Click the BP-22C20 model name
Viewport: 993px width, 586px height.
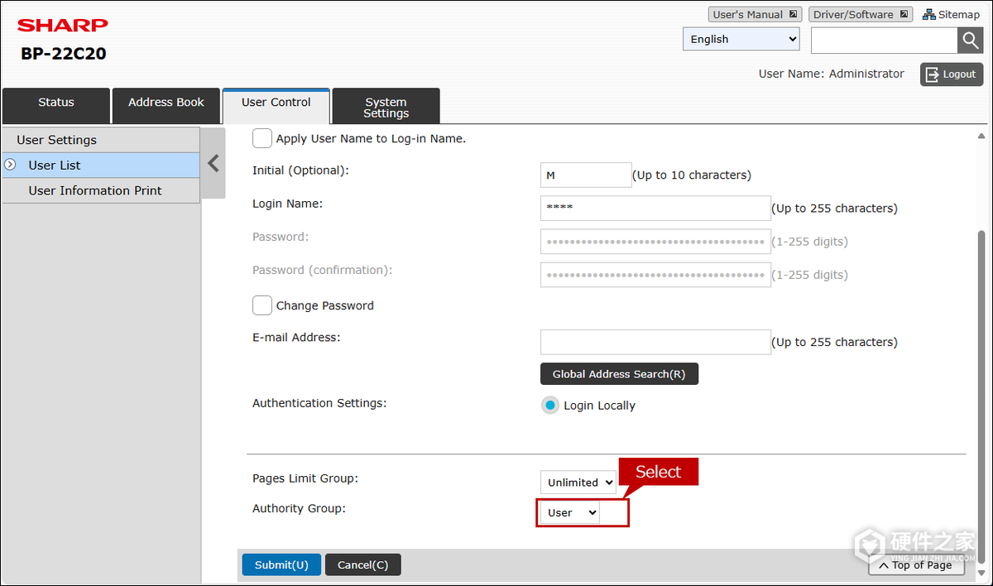click(64, 54)
